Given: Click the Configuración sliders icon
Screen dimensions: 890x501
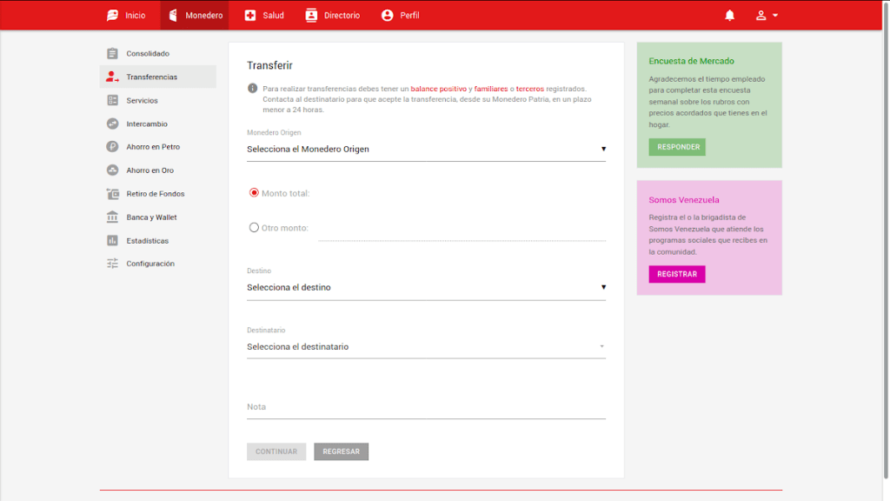Looking at the screenshot, I should pos(112,264).
